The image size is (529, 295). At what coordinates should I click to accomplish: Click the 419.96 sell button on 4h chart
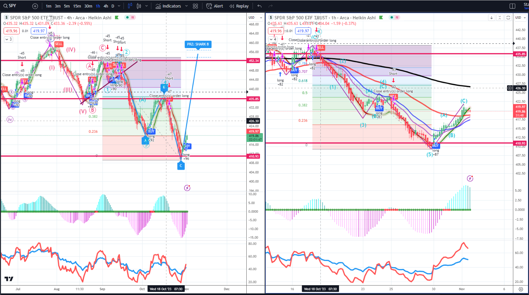(11, 31)
